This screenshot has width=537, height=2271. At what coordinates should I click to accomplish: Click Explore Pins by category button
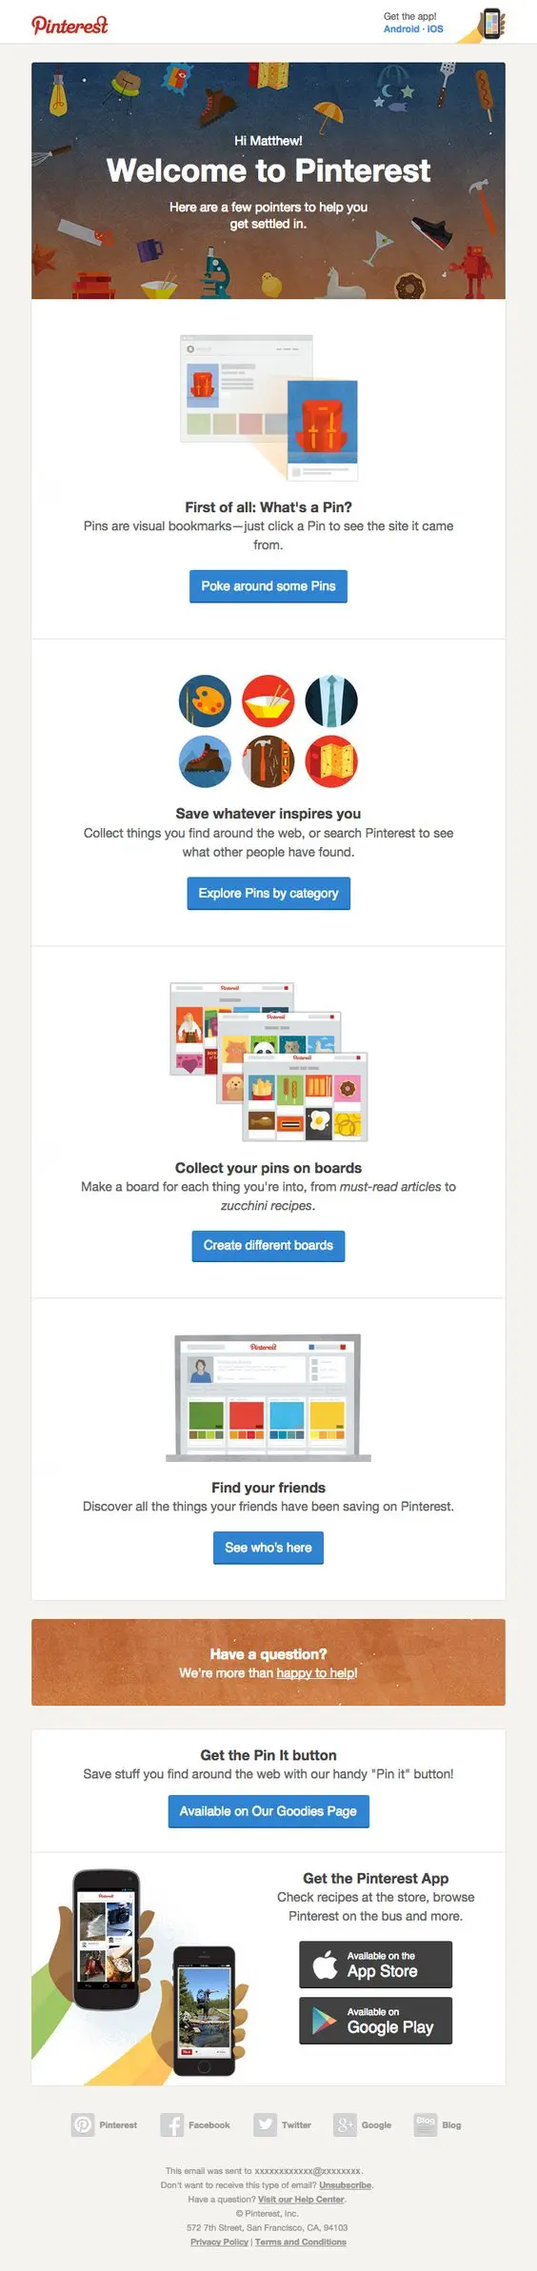coord(268,893)
